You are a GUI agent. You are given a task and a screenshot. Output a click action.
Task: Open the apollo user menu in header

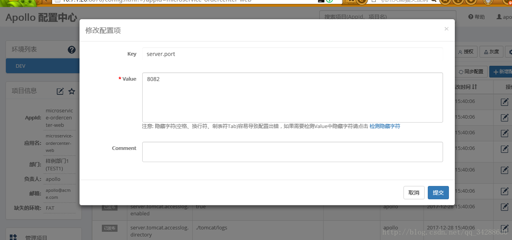click(504, 17)
